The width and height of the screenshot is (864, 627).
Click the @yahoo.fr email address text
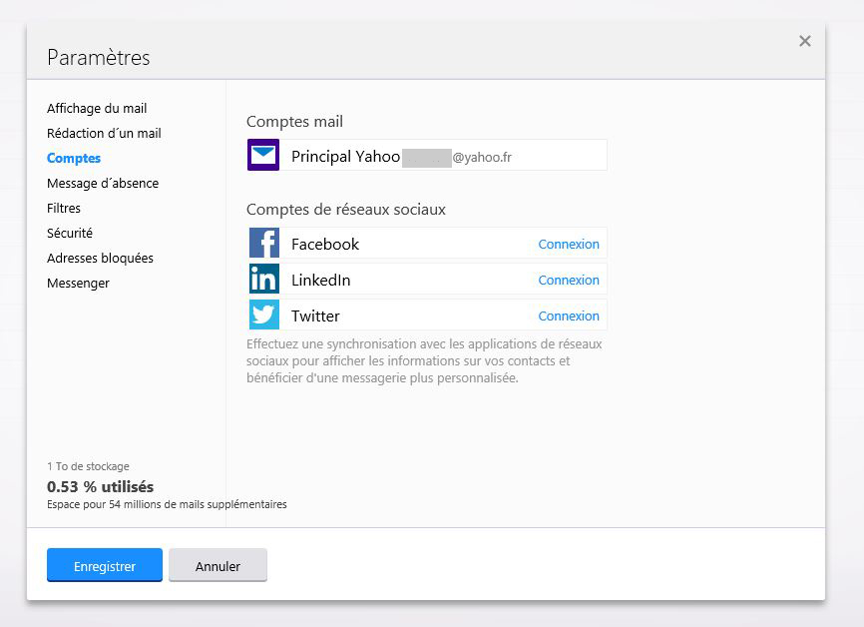(482, 157)
